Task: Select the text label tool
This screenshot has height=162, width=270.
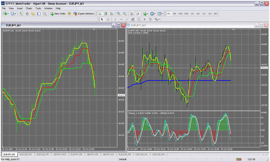Action: coord(150,19)
